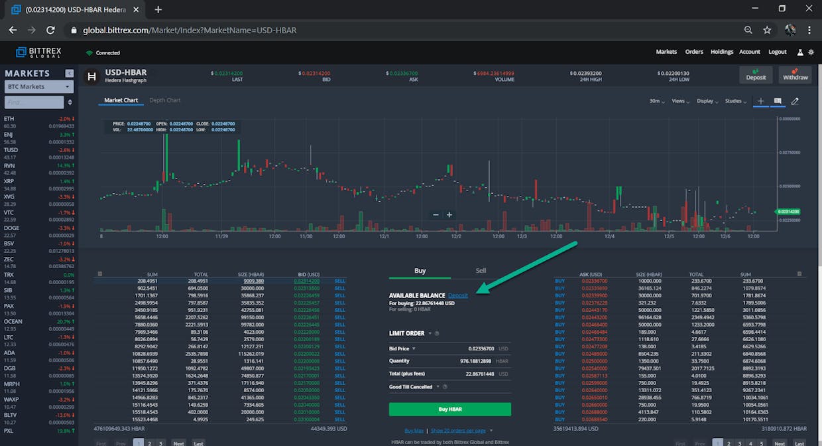Open the Account menu in header
The height and width of the screenshot is (446, 822).
coord(750,52)
